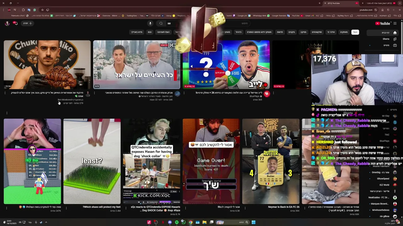Click Ben Moskovich channel avatar under video
The height and width of the screenshot is (226, 403).
click(88, 94)
